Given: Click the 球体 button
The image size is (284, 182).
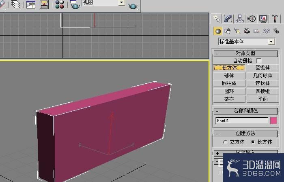Looking at the screenshot, I should click(x=229, y=76).
